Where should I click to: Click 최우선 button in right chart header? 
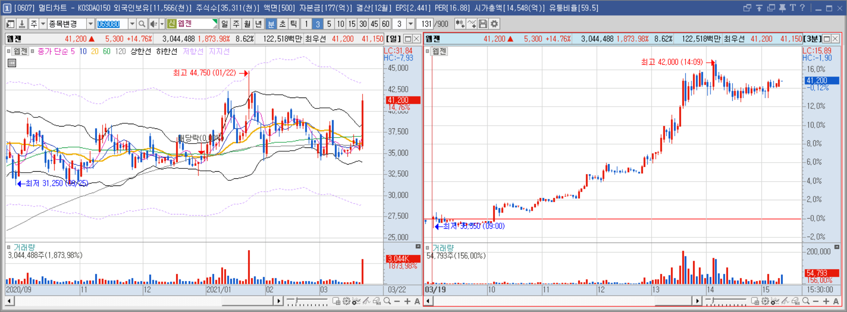[734, 39]
